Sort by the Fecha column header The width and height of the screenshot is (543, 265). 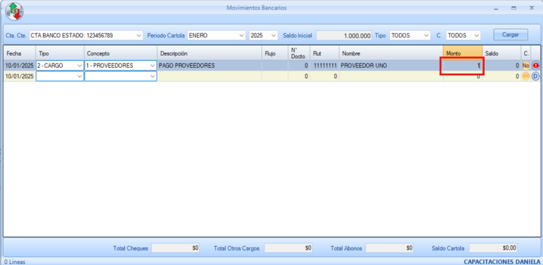click(x=19, y=54)
